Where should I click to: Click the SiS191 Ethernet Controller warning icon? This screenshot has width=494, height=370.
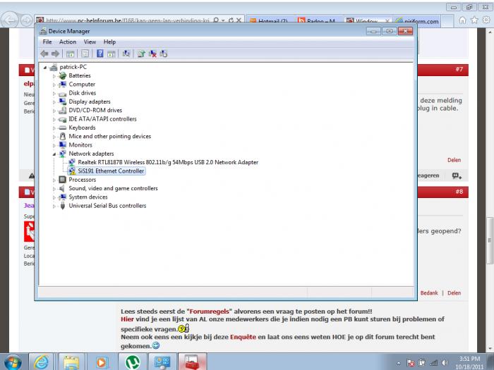point(72,171)
